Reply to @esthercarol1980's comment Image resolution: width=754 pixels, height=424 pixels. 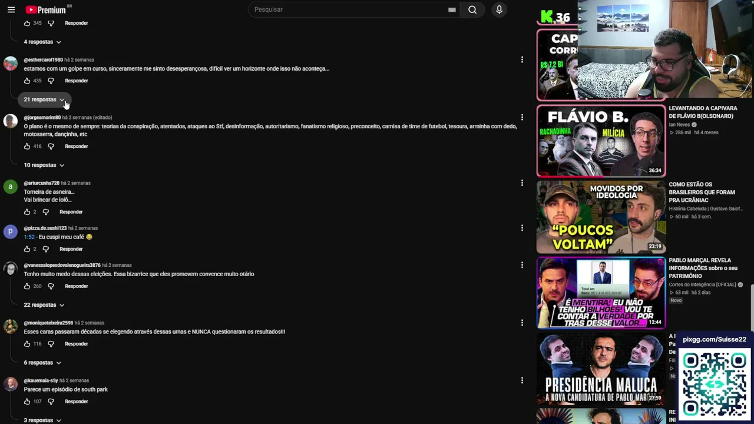[77, 81]
